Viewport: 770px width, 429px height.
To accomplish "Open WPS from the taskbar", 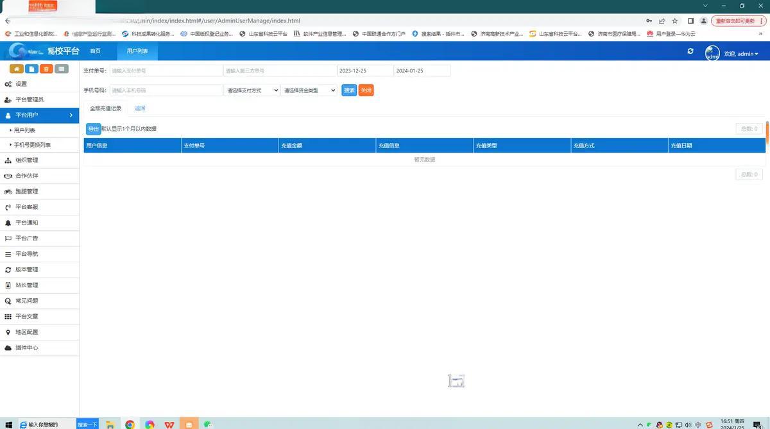I will (x=169, y=425).
